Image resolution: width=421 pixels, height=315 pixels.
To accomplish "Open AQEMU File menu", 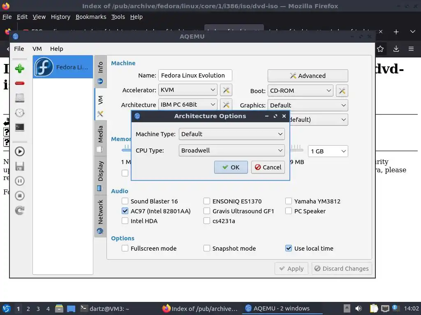I will [19, 49].
